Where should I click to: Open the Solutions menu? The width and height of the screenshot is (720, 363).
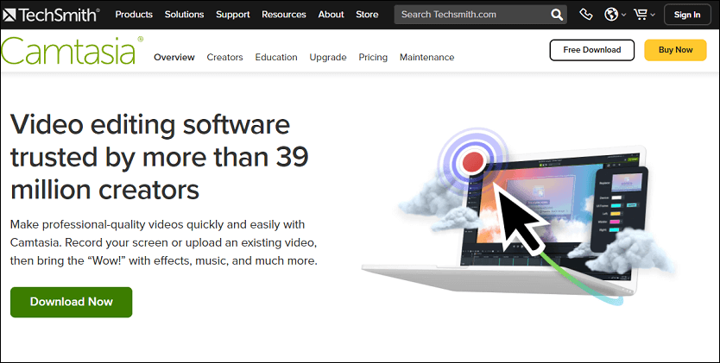184,14
